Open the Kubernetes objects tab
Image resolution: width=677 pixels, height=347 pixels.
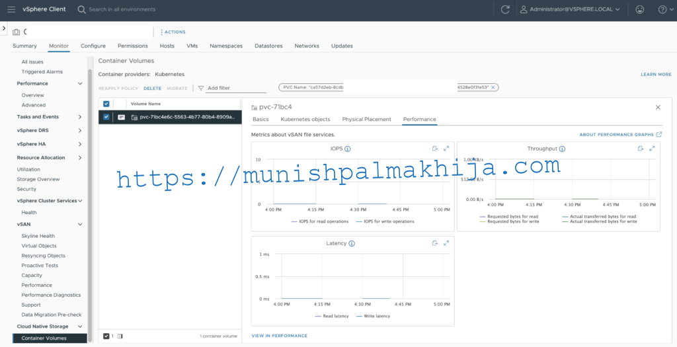click(x=305, y=120)
